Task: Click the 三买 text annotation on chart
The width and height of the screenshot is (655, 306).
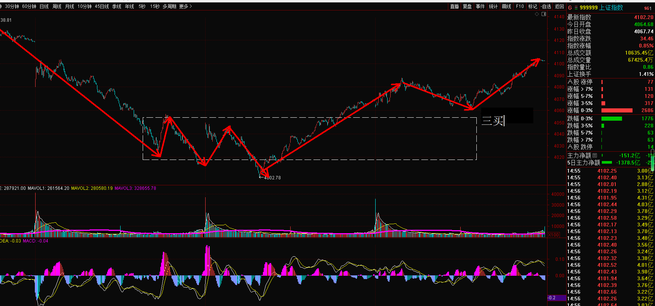Action: coord(493,121)
